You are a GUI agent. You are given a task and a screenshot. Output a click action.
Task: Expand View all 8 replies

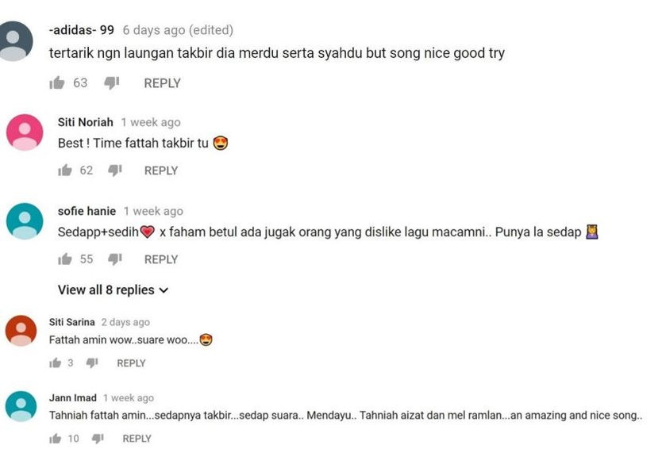pos(114,290)
